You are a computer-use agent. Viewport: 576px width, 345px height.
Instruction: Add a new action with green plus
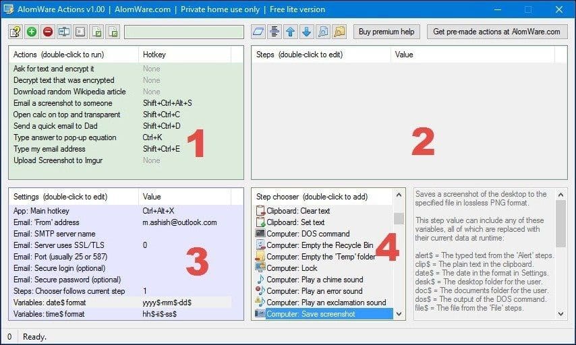point(32,32)
